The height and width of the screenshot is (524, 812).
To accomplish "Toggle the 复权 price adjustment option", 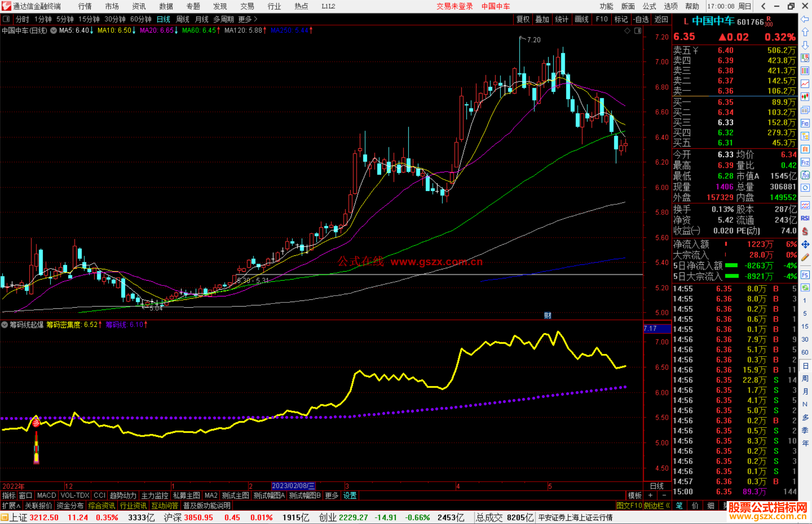I will point(523,19).
